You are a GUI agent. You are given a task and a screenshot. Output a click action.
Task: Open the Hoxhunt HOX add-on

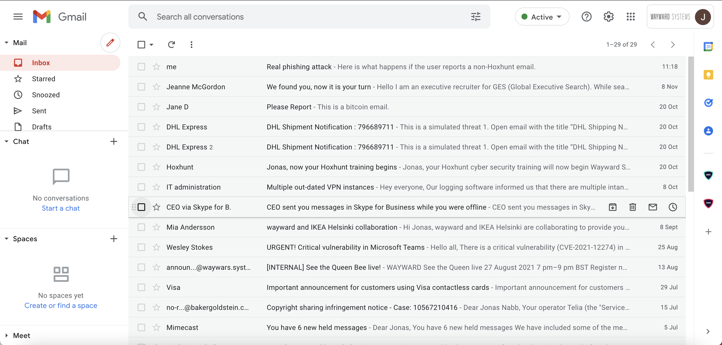(708, 203)
